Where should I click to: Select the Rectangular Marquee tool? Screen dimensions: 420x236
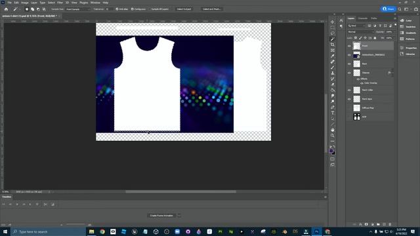(x=333, y=28)
